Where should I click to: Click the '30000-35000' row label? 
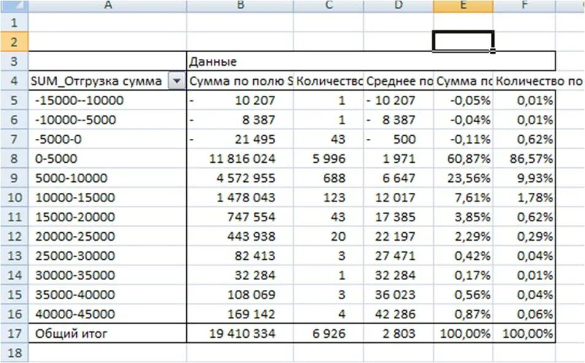tap(108, 275)
